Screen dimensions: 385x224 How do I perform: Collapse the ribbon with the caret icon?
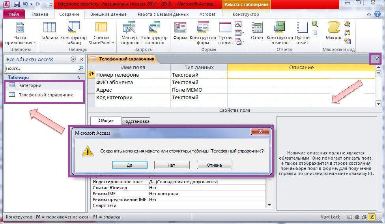[x=369, y=14]
